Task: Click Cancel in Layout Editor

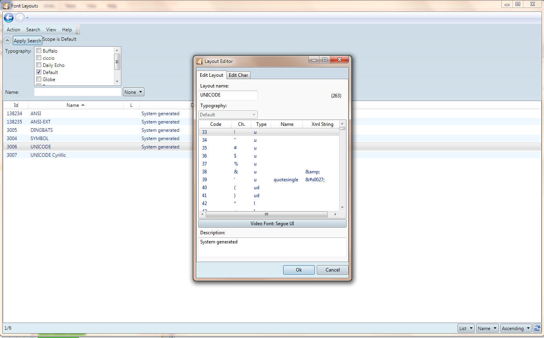Action: coord(333,270)
